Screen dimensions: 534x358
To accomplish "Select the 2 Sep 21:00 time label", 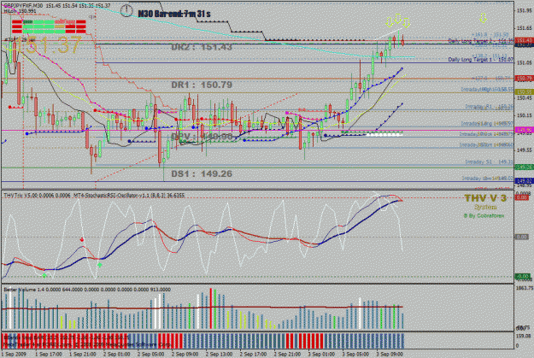I will (287, 355).
